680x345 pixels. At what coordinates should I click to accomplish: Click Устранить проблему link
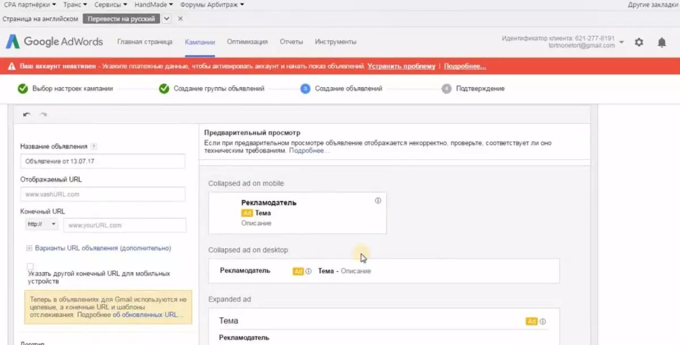401,66
